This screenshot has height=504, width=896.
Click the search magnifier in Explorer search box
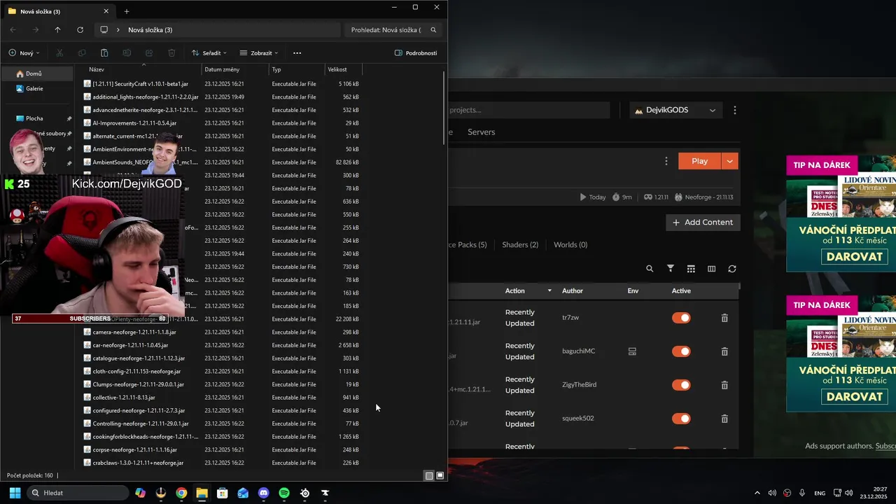[433, 30]
